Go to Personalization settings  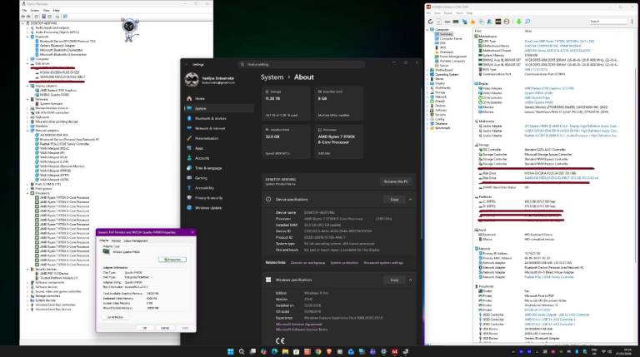(207, 138)
